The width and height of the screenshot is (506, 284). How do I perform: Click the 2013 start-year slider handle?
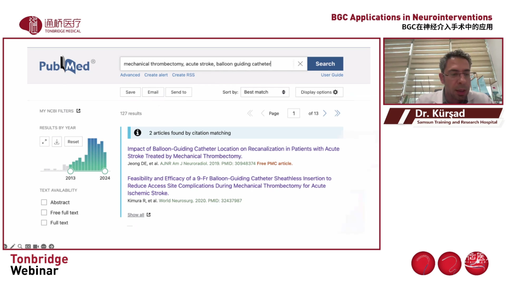click(x=71, y=171)
